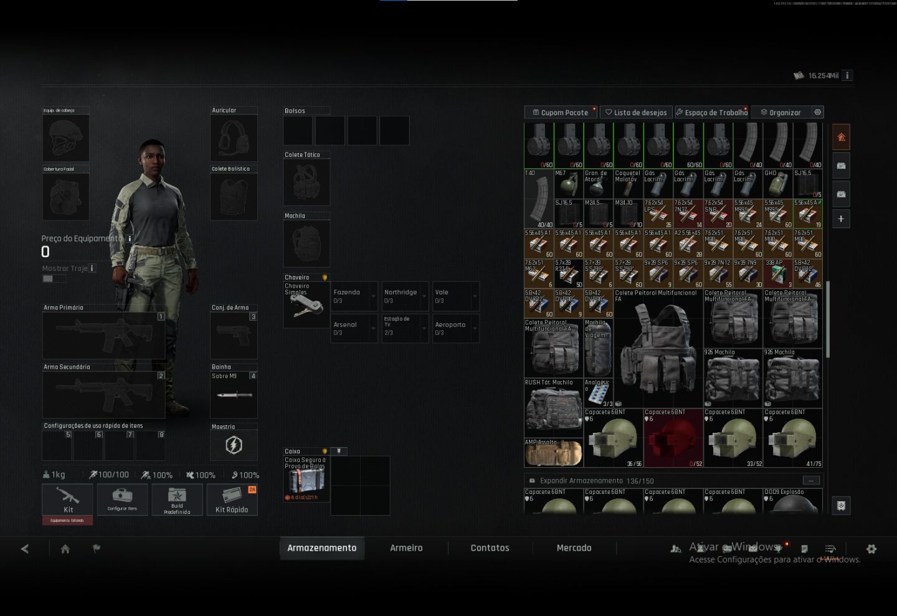Select the M67 grenade in storage

point(569,184)
